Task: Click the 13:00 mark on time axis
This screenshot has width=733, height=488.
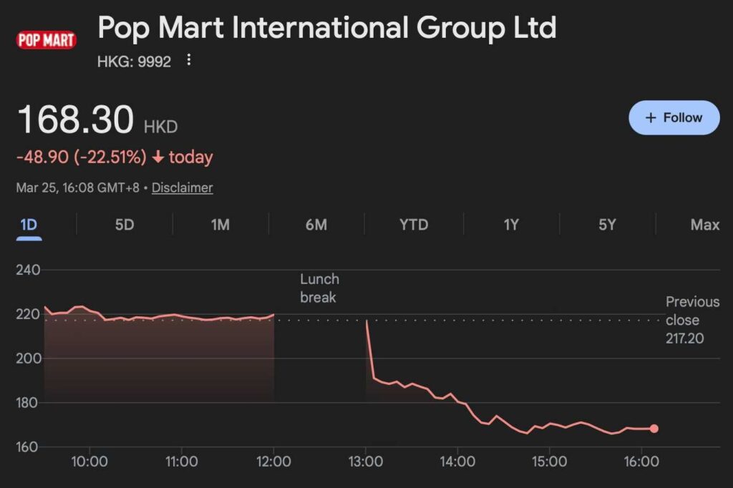Action: coord(366,462)
